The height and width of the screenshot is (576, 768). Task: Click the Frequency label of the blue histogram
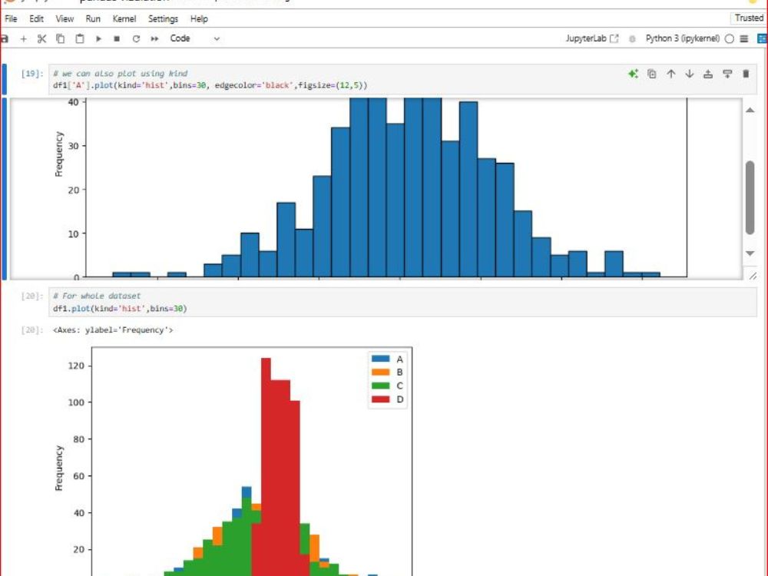(59, 154)
